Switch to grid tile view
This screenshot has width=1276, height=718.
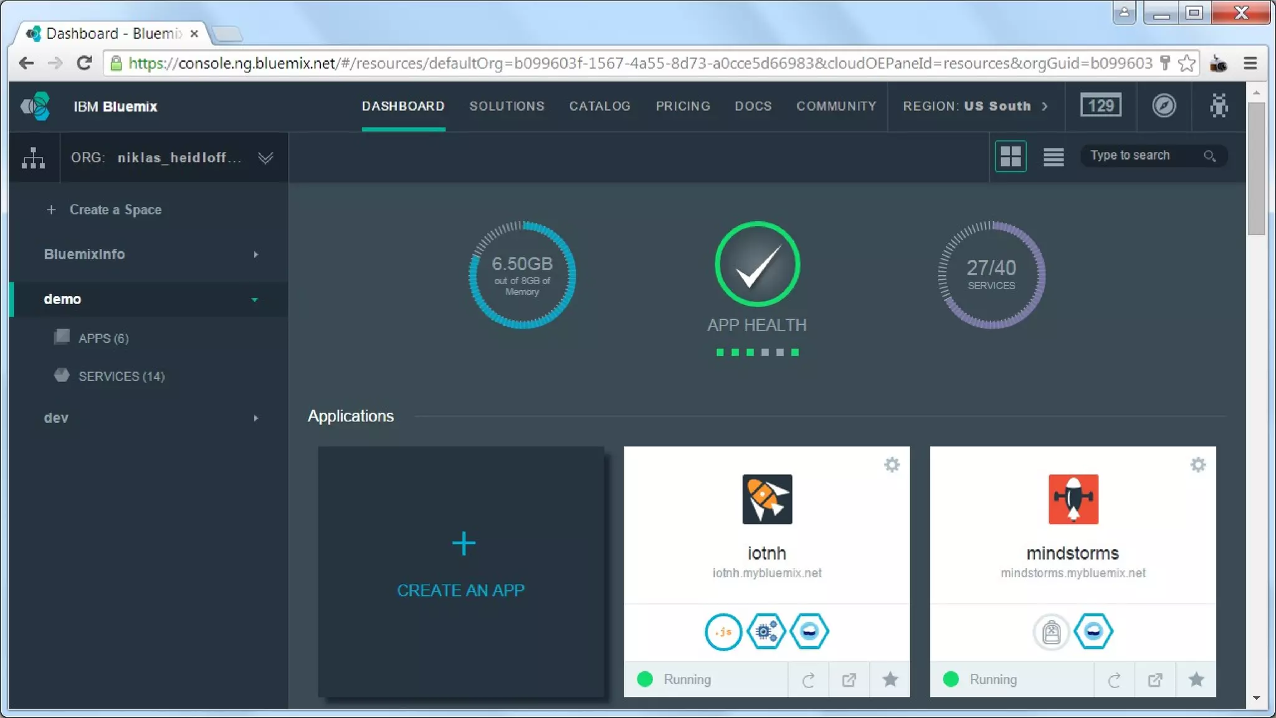(x=1010, y=156)
